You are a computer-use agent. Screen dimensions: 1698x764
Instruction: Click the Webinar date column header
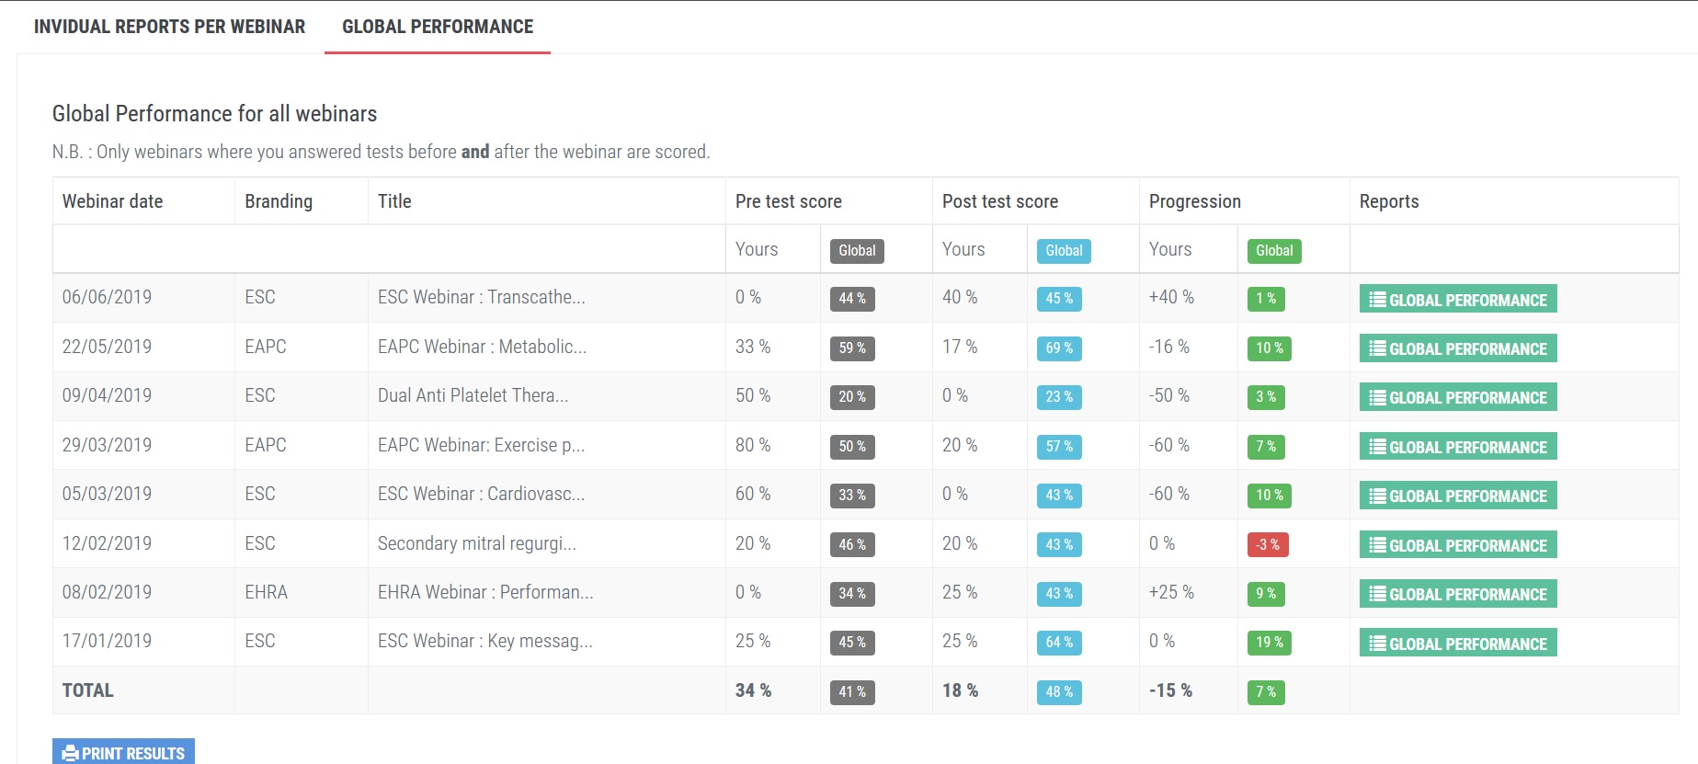click(x=112, y=201)
